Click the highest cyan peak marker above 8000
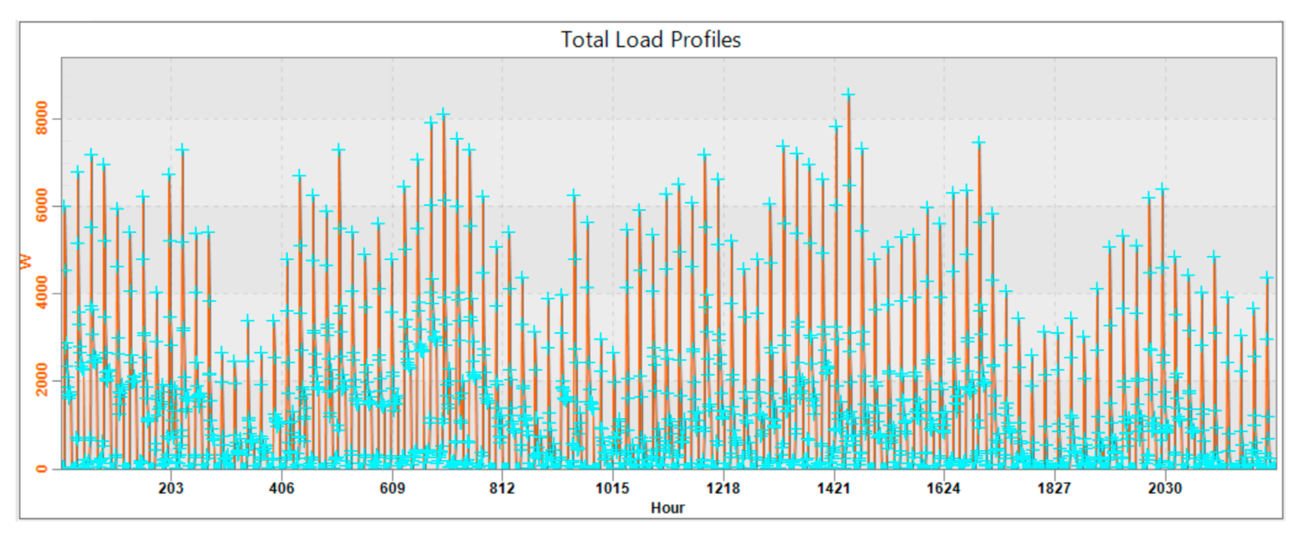The image size is (1301, 538). click(848, 94)
